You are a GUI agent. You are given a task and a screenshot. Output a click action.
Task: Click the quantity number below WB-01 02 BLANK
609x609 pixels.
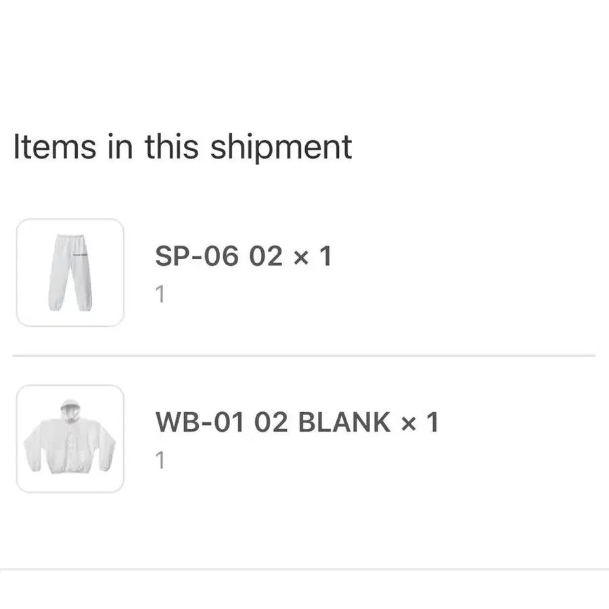click(x=160, y=461)
